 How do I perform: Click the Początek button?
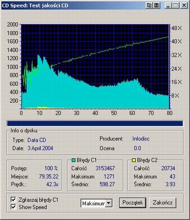coord(133,203)
